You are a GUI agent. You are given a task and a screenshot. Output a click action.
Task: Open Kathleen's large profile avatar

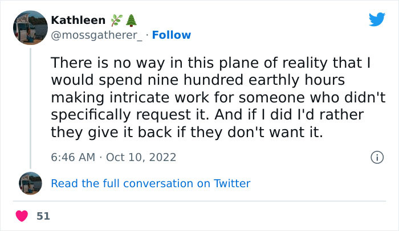pos(30,27)
